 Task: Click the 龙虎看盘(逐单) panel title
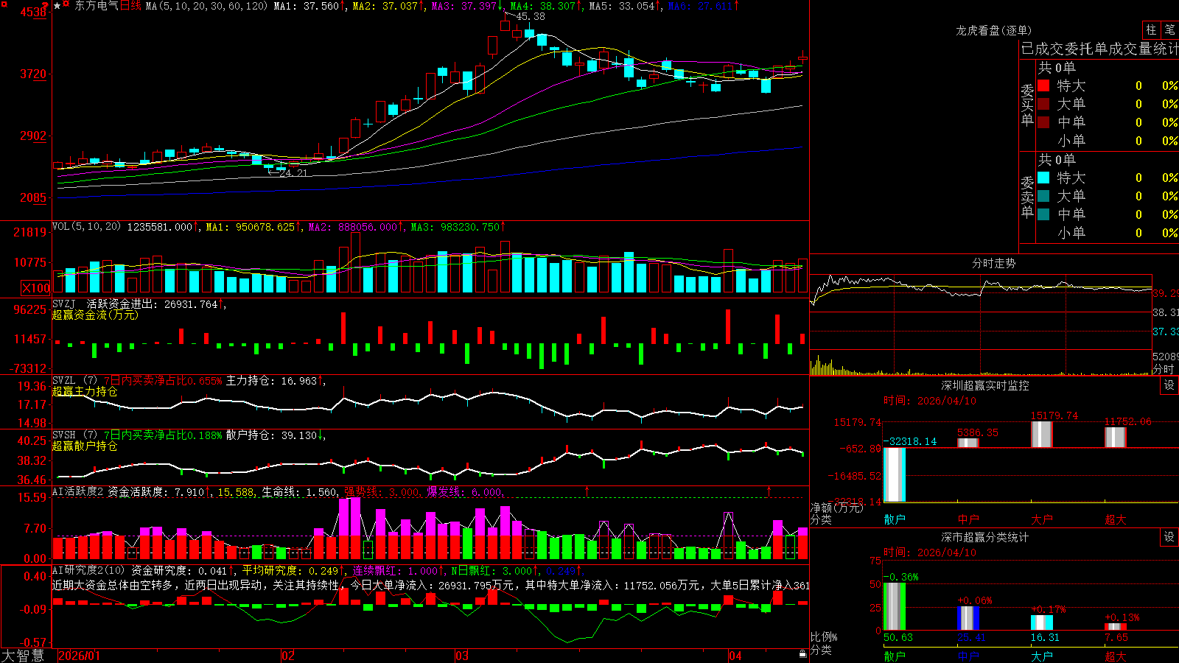coord(993,30)
